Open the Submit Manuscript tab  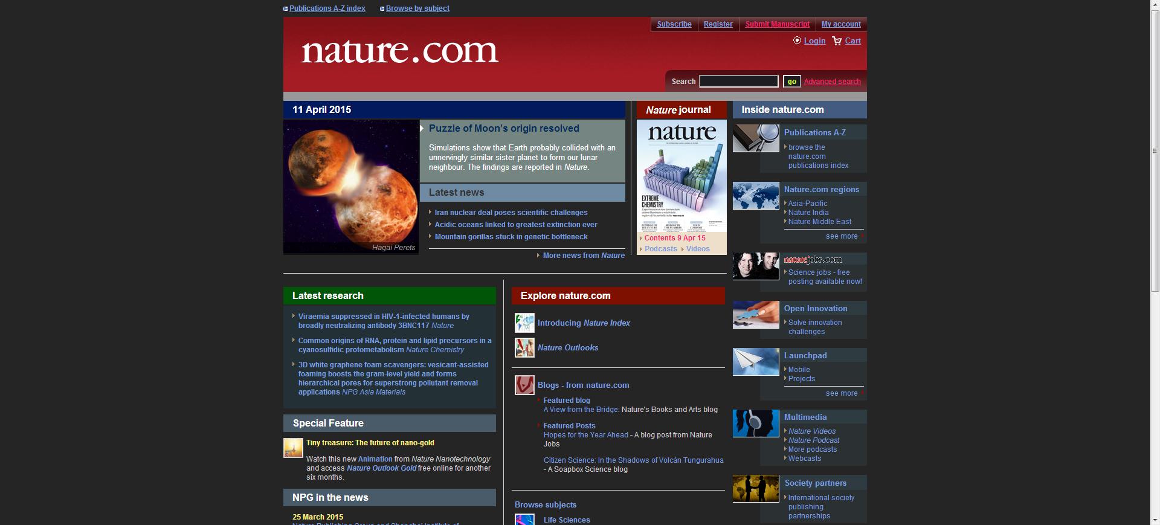(778, 24)
